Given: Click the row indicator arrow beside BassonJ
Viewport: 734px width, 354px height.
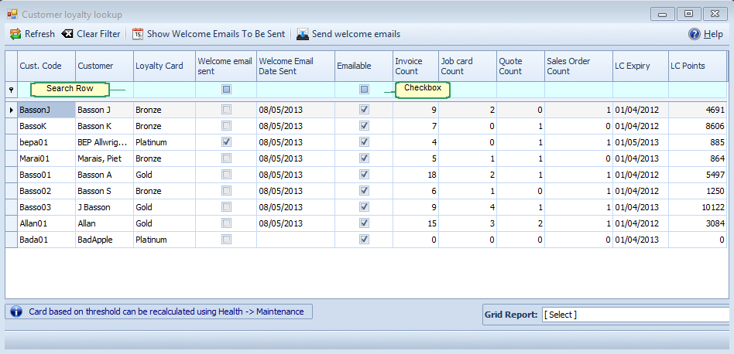Looking at the screenshot, I should tap(12, 111).
